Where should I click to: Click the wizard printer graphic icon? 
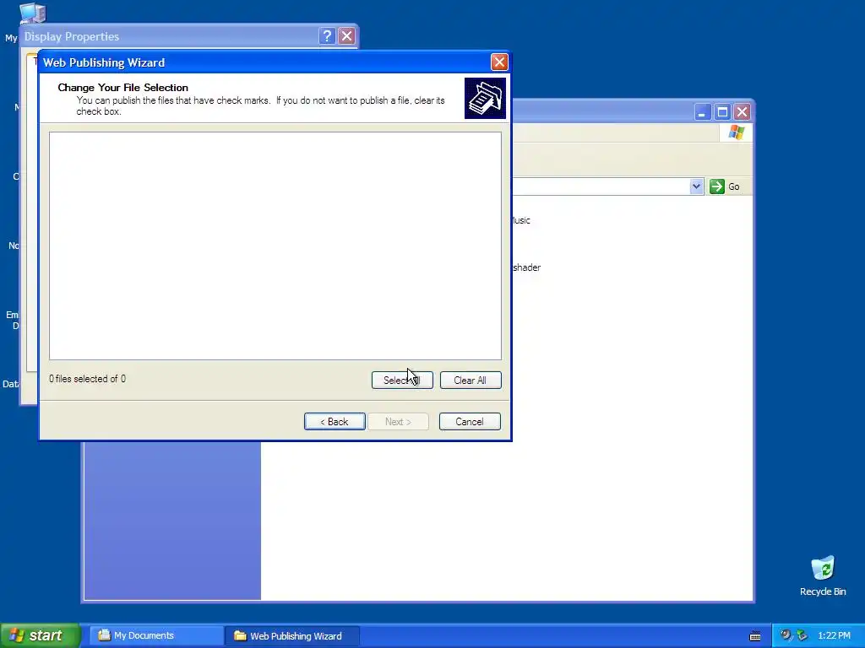tap(485, 98)
